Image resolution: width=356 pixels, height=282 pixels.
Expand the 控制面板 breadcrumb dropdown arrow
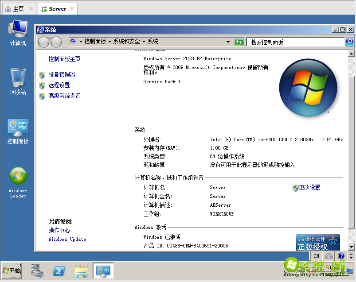click(x=110, y=41)
